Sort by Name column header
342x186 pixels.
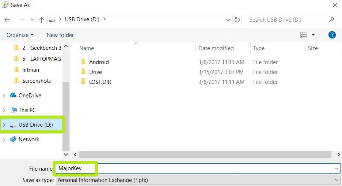(87, 48)
